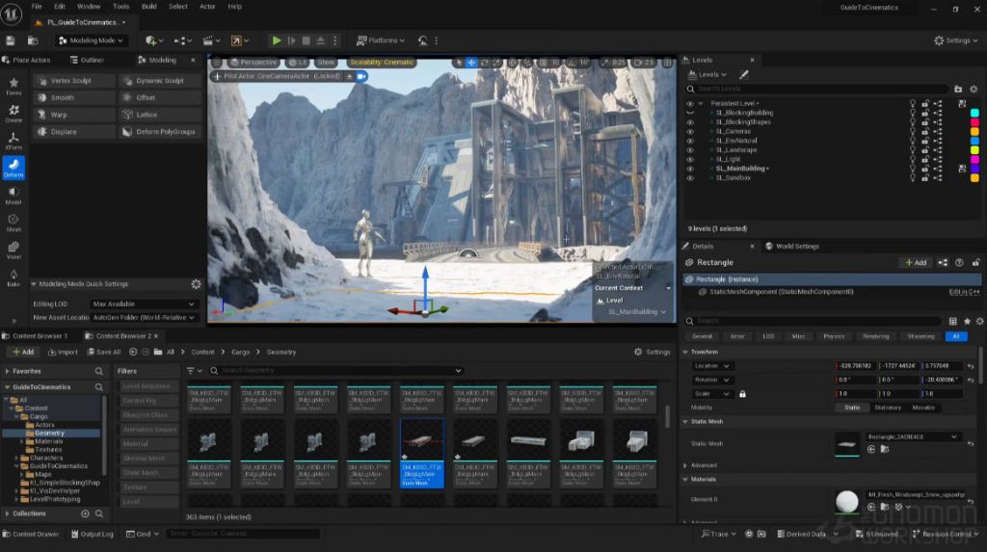Toggle visibility of SL_Landscape level
Viewport: 987px width, 552px height.
click(x=690, y=150)
